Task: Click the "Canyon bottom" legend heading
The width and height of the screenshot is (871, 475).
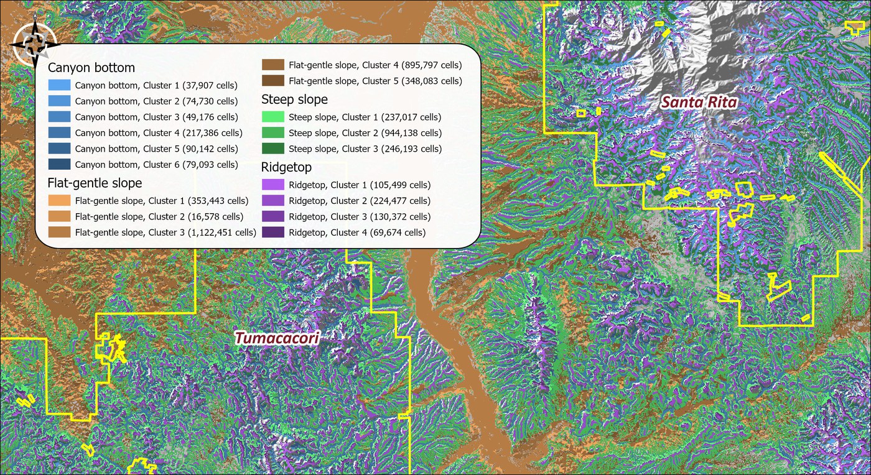Action: pyautogui.click(x=91, y=68)
